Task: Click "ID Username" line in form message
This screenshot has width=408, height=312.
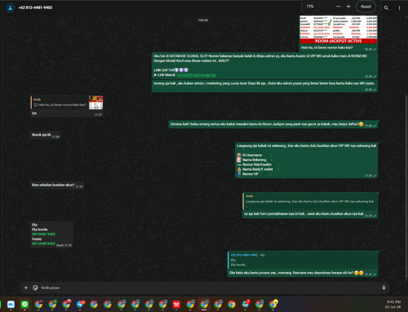Action: click(252, 155)
